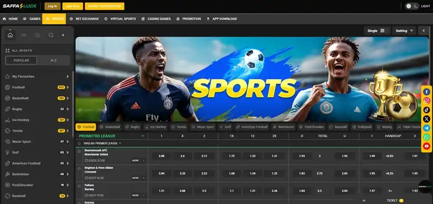The height and width of the screenshot is (204, 433).
Task: Click the Join Now button
Action: (x=73, y=6)
